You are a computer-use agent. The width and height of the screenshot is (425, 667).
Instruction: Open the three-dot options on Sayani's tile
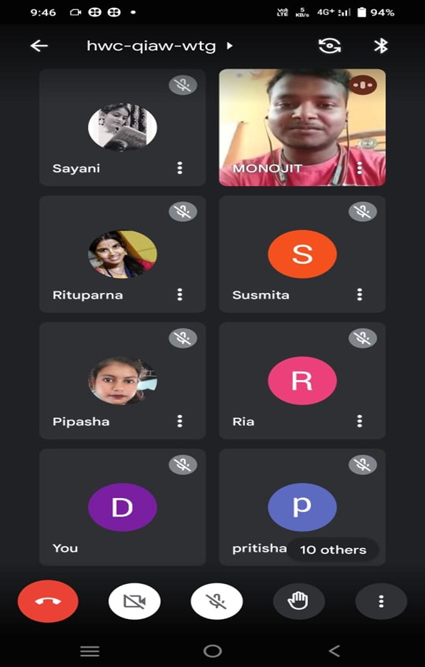(180, 168)
